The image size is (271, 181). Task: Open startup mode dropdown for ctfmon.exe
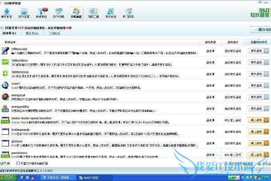(x=266, y=51)
